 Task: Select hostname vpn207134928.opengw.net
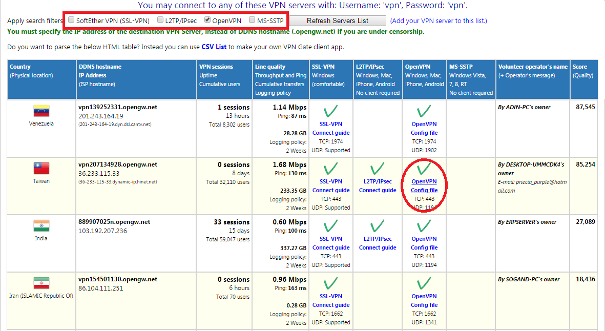click(x=118, y=164)
